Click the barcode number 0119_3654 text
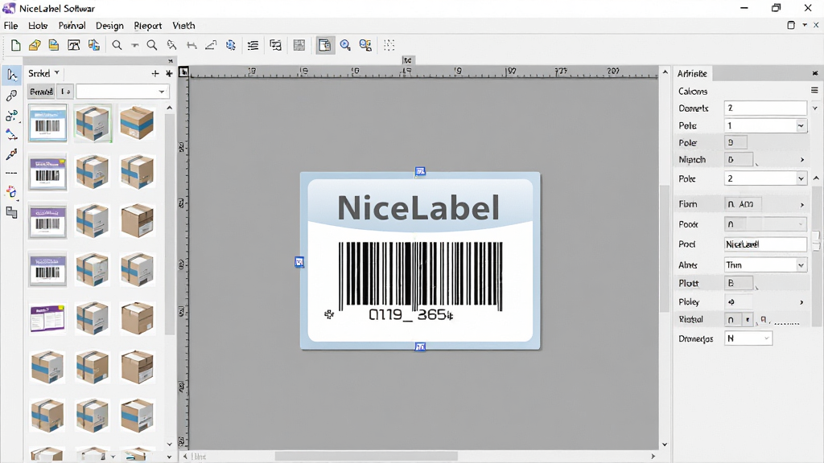The image size is (824, 463). pyautogui.click(x=410, y=314)
